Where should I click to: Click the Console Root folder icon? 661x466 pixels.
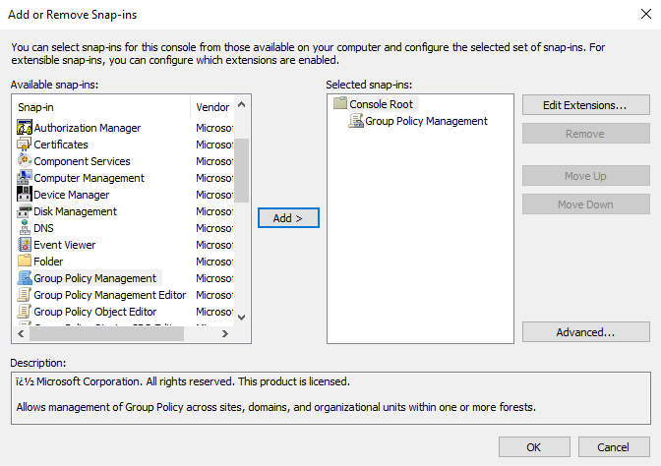pos(339,103)
